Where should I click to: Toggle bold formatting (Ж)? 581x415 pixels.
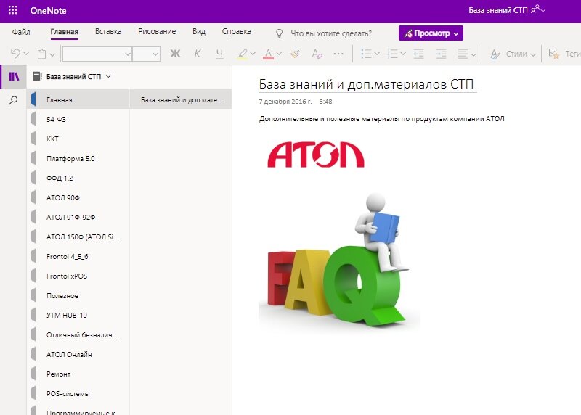point(175,54)
